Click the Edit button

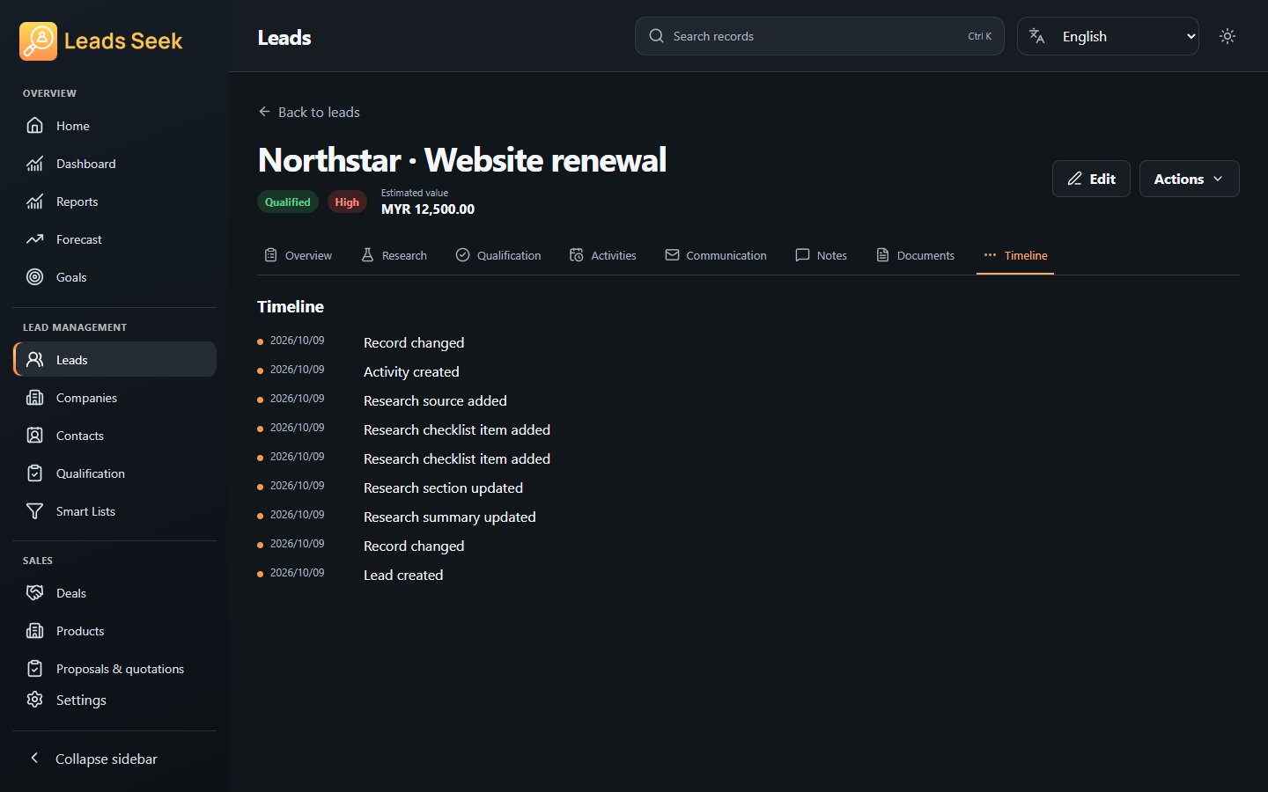click(1091, 179)
